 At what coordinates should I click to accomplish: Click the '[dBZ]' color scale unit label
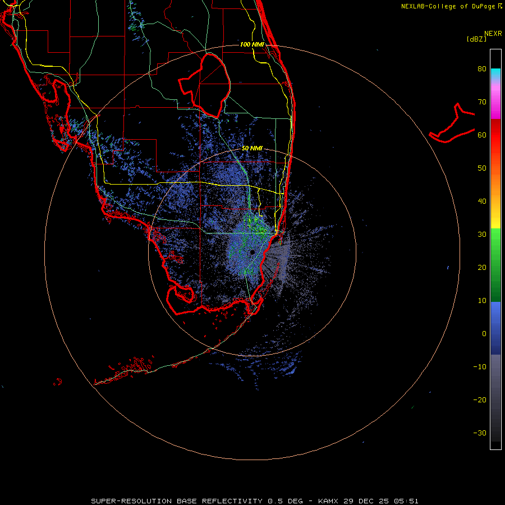[x=476, y=39]
